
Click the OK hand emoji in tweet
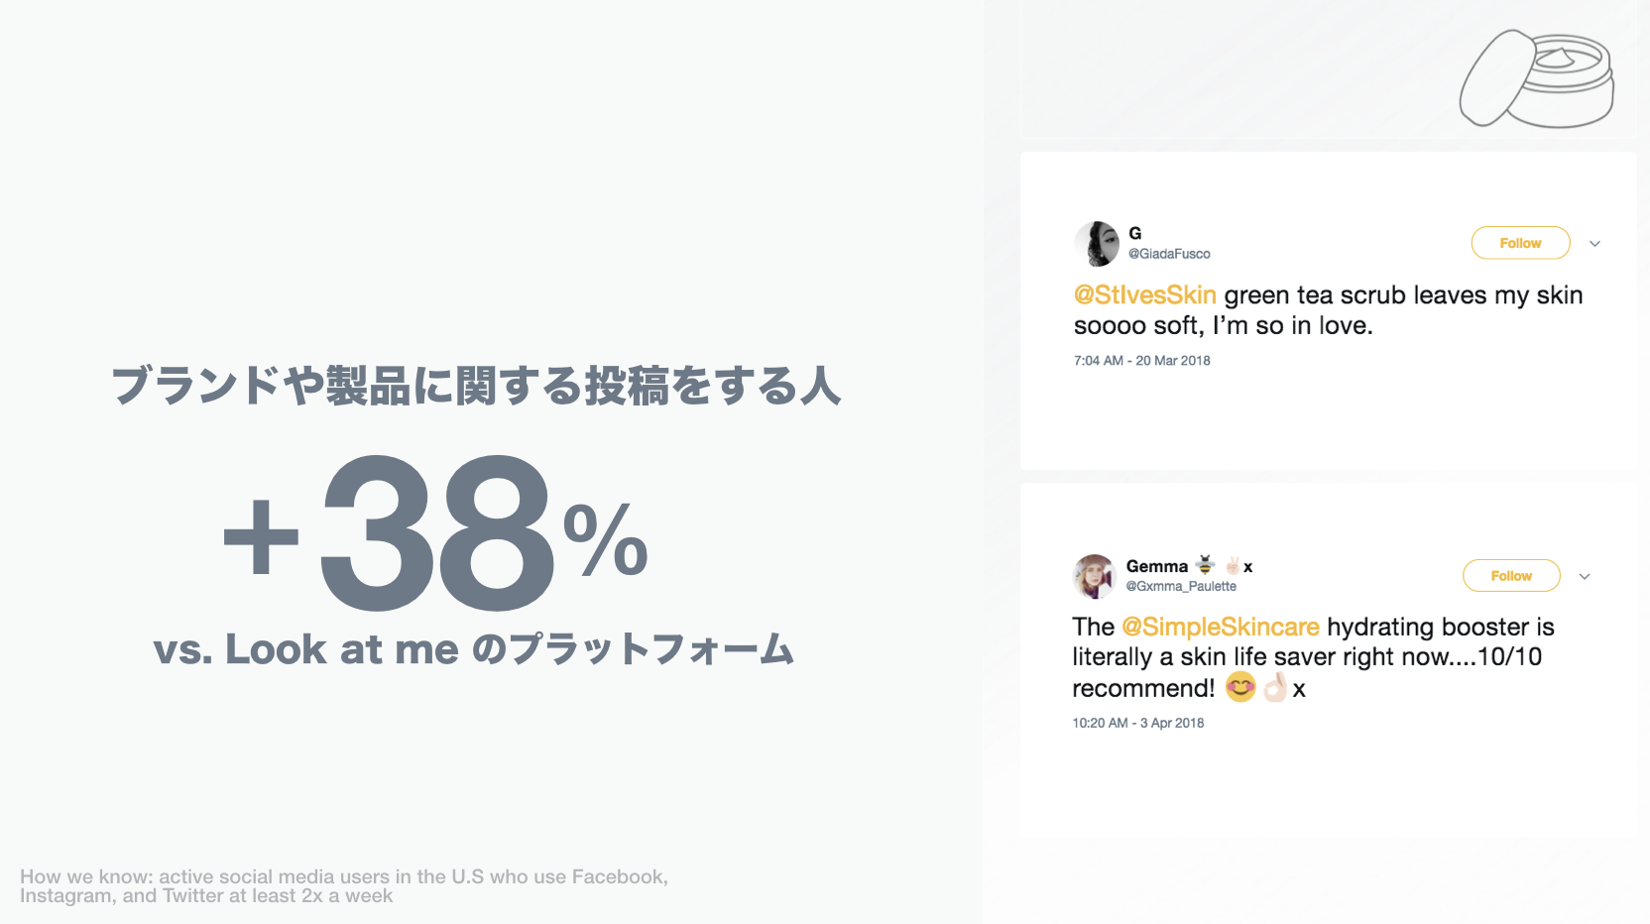tap(1275, 687)
